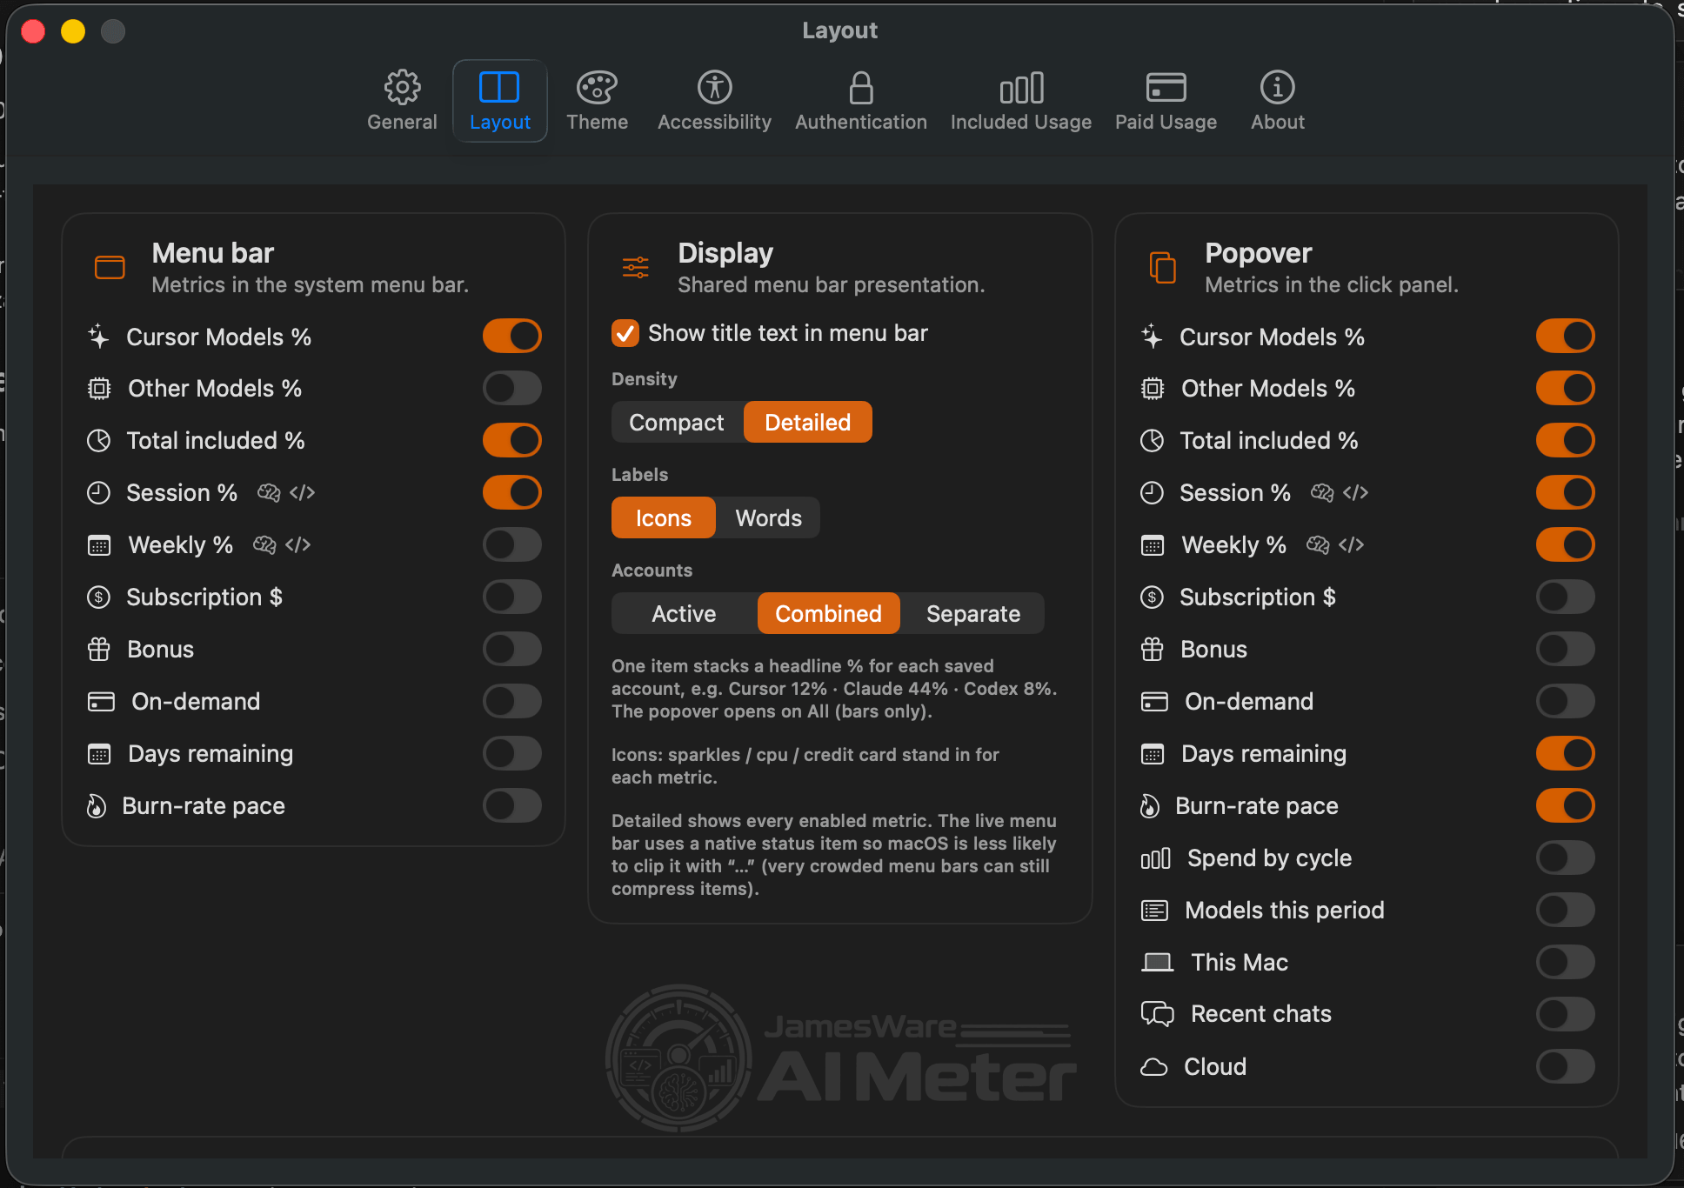
Task: Turn on Bonus in Menu bar
Action: (512, 650)
